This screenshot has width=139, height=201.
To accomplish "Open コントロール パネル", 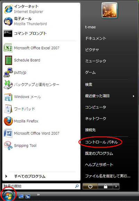I will 101,142.
